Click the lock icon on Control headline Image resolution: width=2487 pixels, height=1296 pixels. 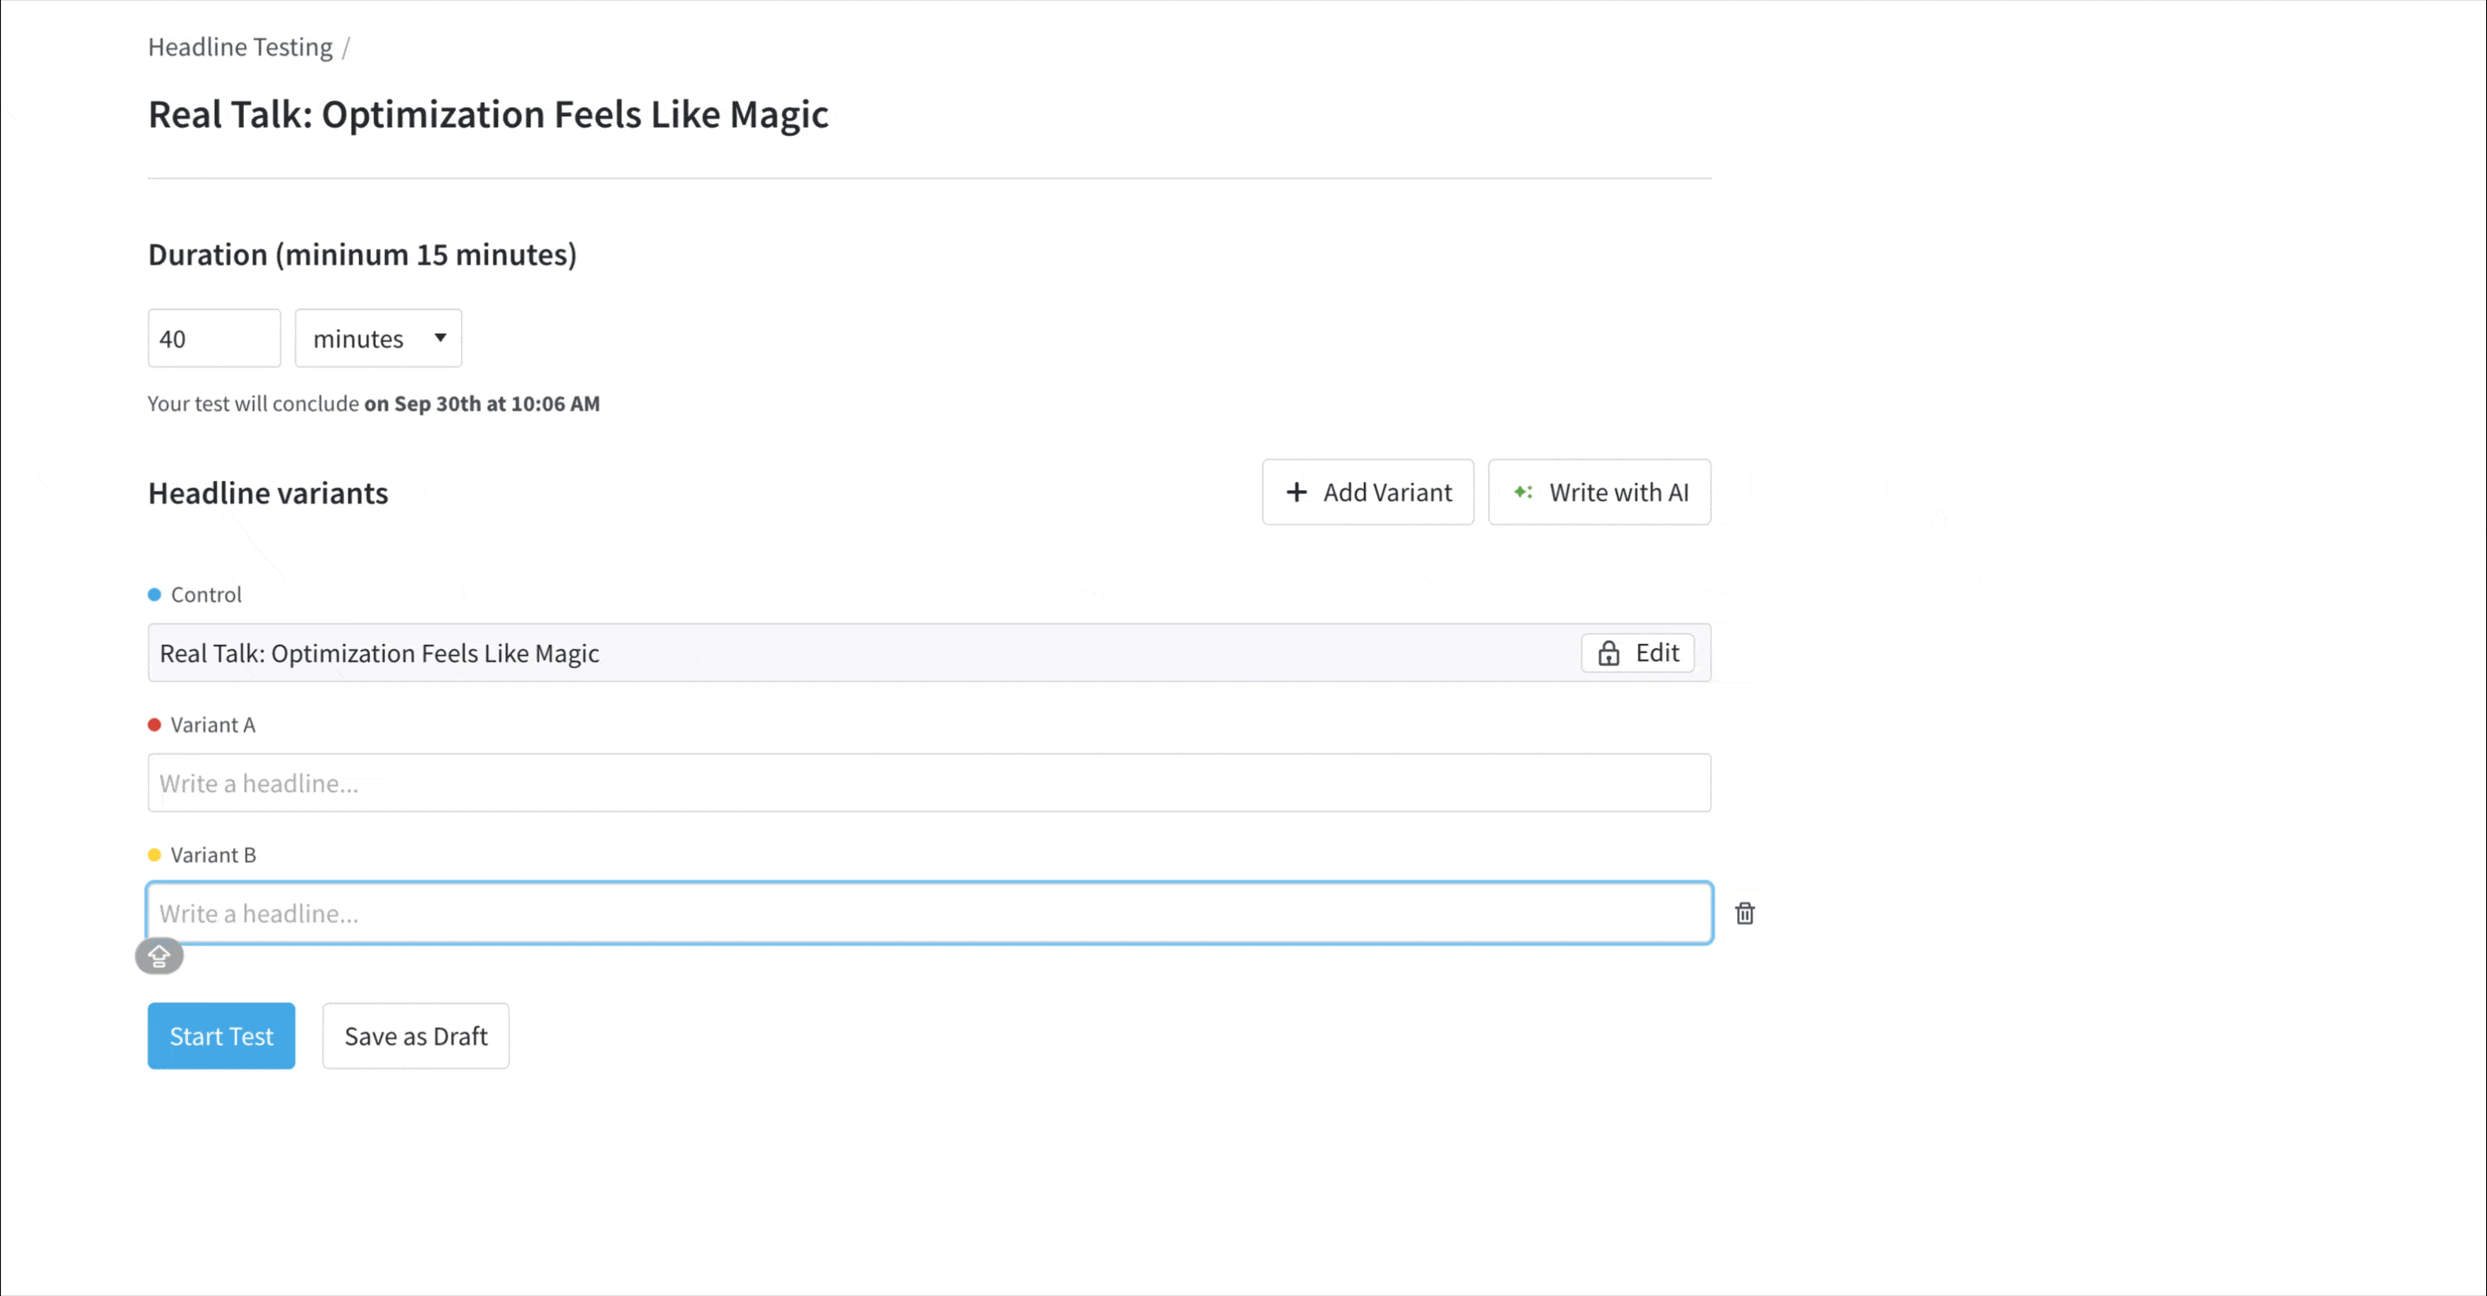1608,654
